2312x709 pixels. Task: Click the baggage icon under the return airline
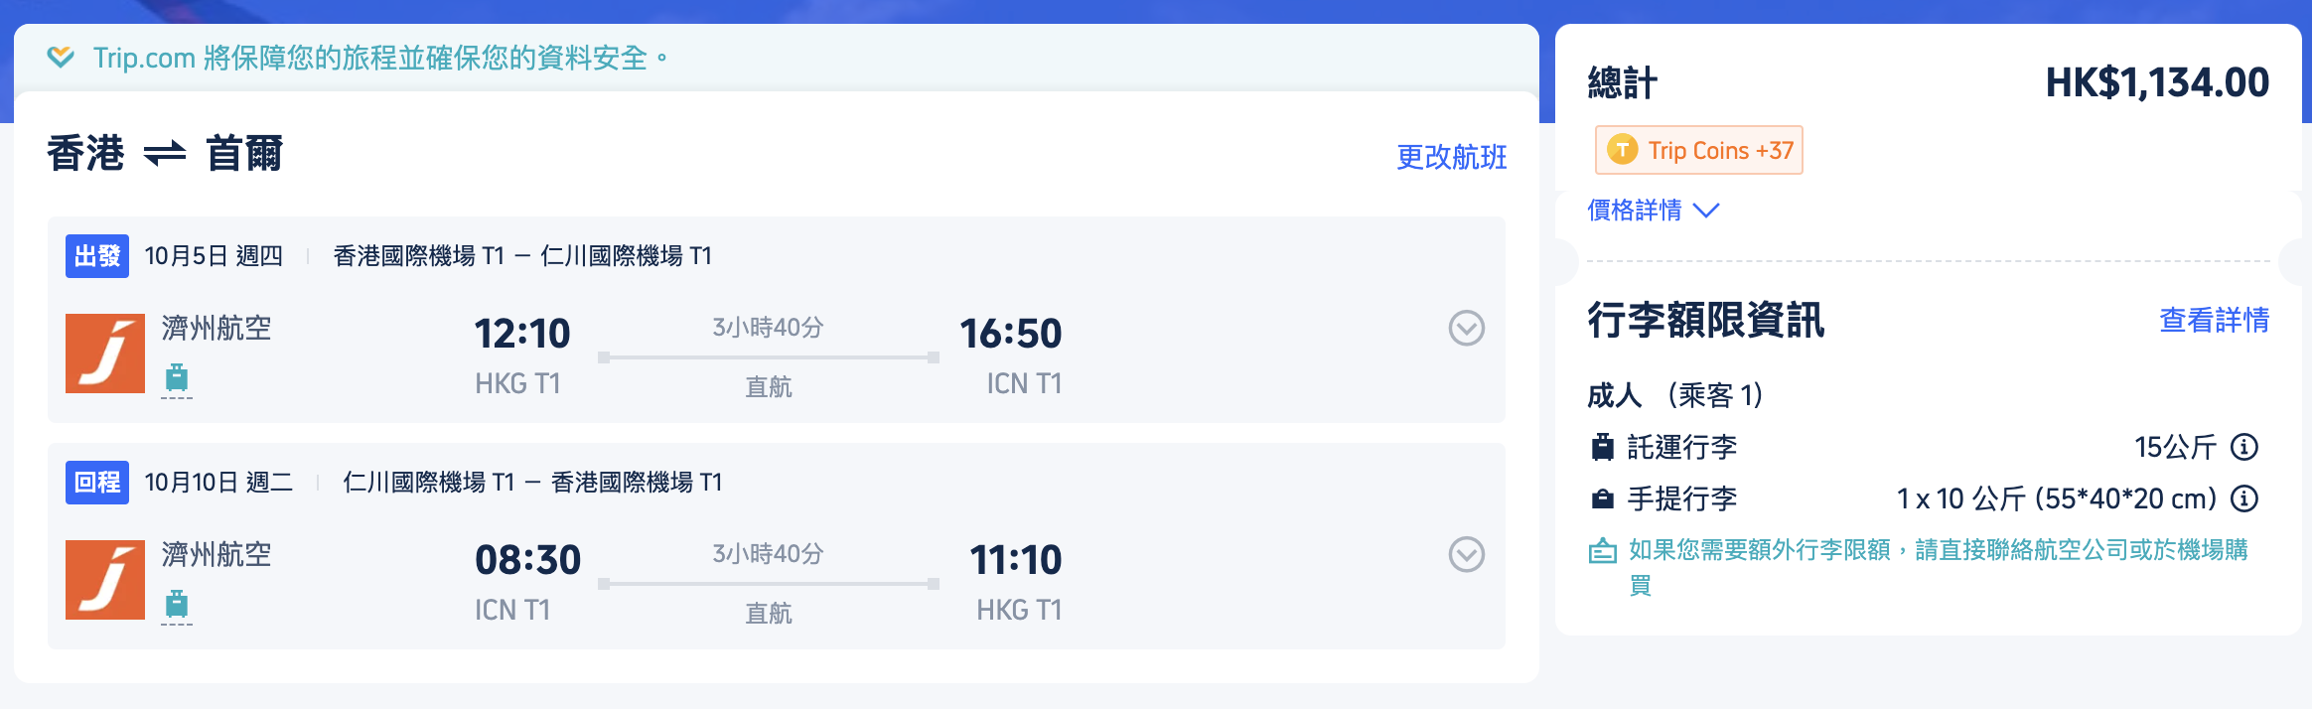(177, 604)
